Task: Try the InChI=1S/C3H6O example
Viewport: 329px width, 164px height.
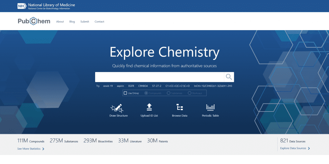Action: [x=213, y=86]
